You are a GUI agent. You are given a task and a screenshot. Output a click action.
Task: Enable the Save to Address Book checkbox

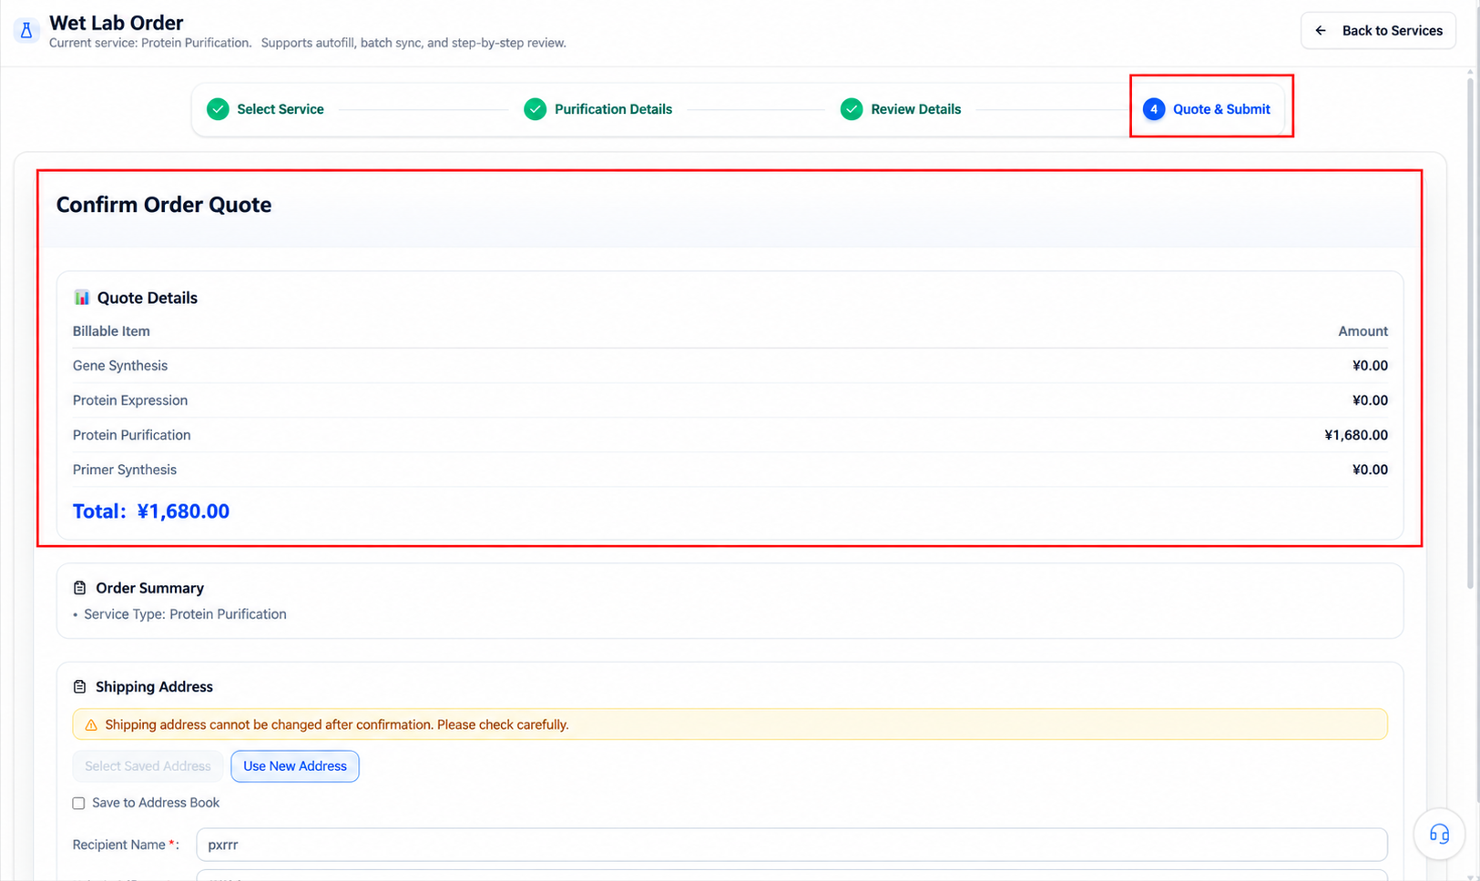click(78, 804)
